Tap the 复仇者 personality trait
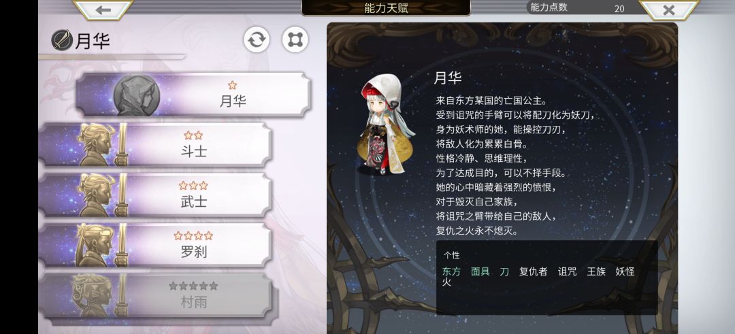The image size is (735, 334). [x=533, y=271]
